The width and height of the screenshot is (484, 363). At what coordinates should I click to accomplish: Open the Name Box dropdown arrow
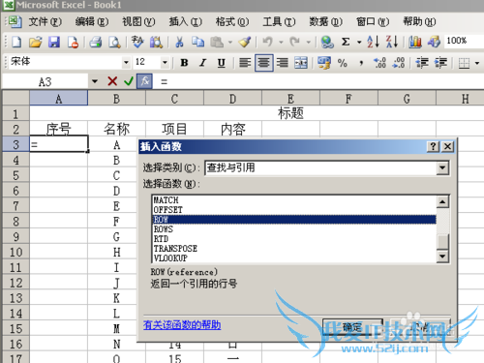[94, 81]
